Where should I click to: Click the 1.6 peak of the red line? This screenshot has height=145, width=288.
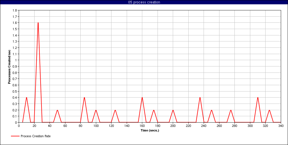point(38,23)
